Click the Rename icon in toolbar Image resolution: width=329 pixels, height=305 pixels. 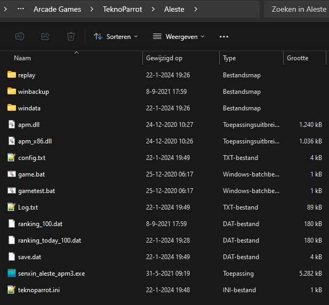pos(19,36)
